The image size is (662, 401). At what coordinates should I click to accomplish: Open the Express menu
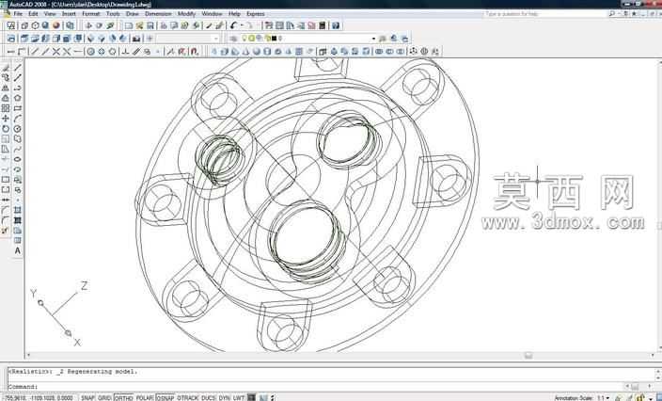tap(256, 14)
